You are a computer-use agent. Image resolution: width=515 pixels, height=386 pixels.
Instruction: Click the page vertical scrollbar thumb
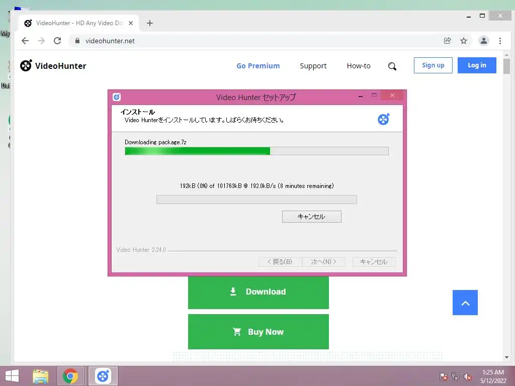[506, 66]
